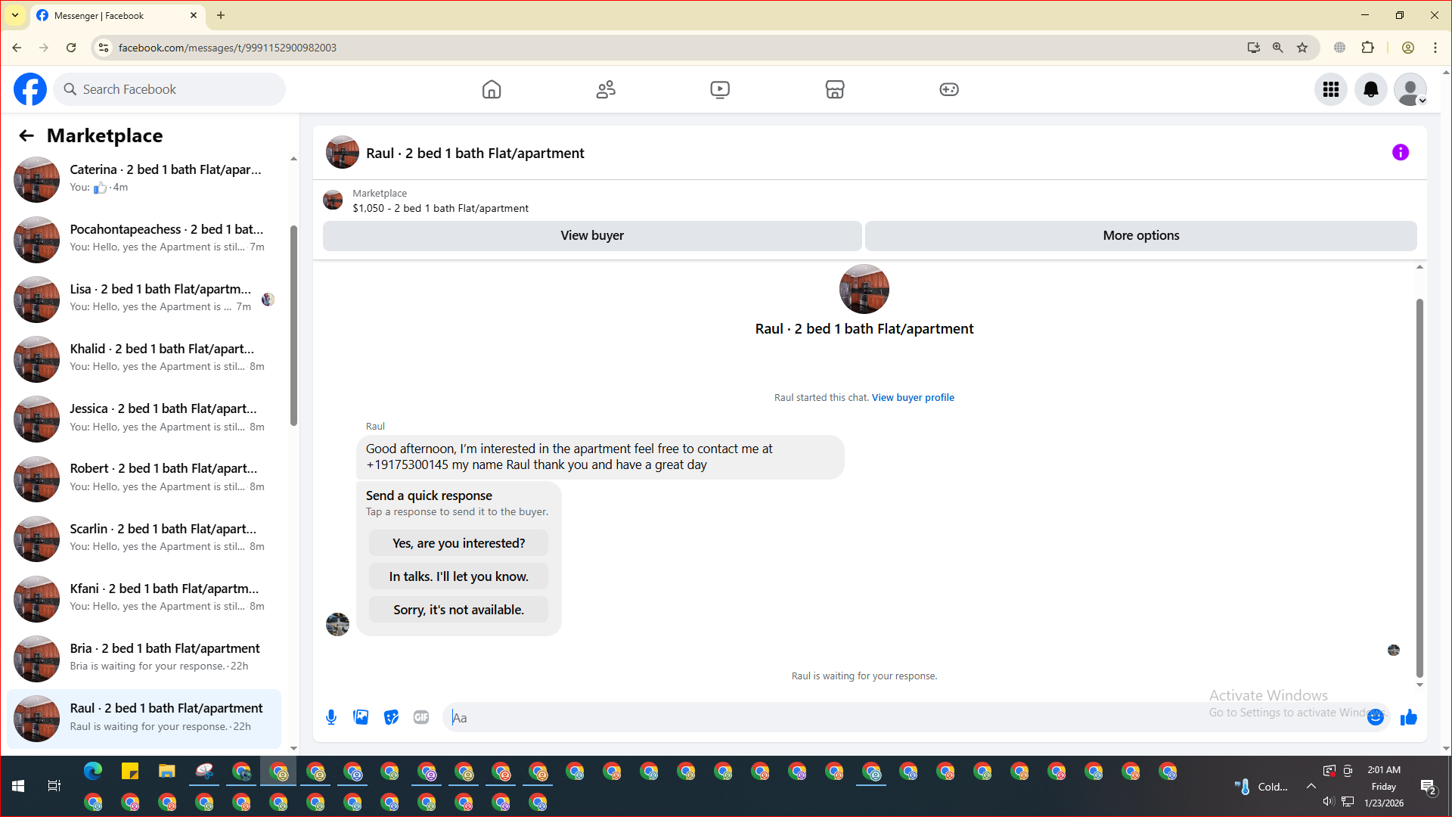
Task: Click the chat messages scrollbar
Action: pos(1419,488)
